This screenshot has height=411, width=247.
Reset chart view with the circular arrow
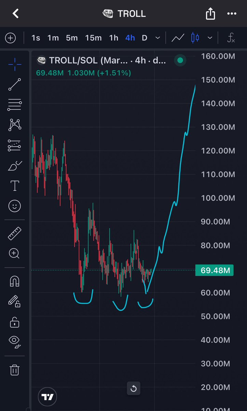[134, 388]
